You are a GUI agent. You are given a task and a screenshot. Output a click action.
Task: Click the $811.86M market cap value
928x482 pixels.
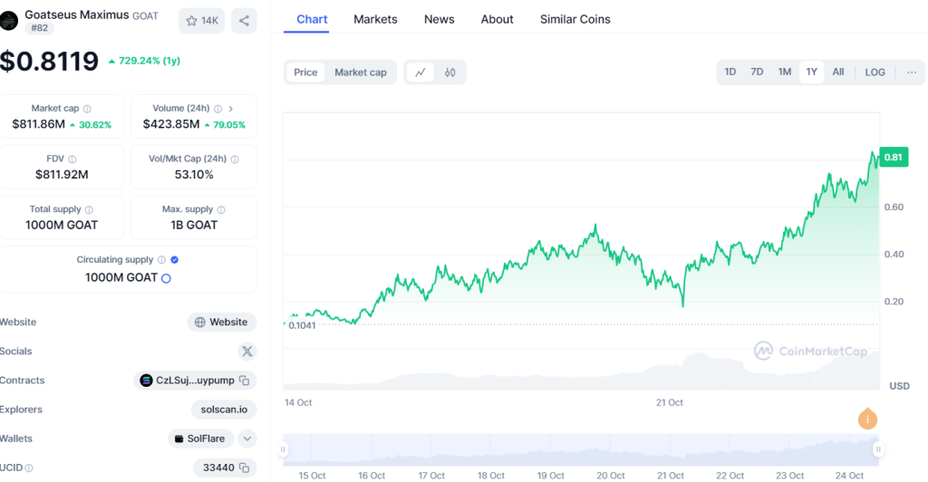(38, 124)
